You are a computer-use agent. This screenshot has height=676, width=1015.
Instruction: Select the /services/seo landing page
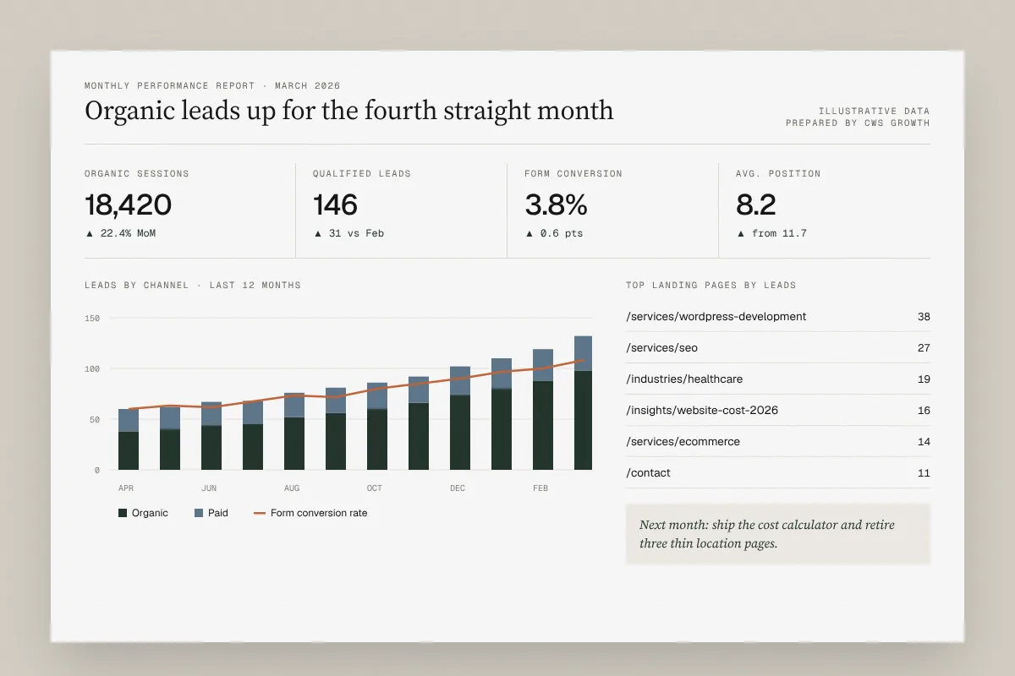click(778, 348)
